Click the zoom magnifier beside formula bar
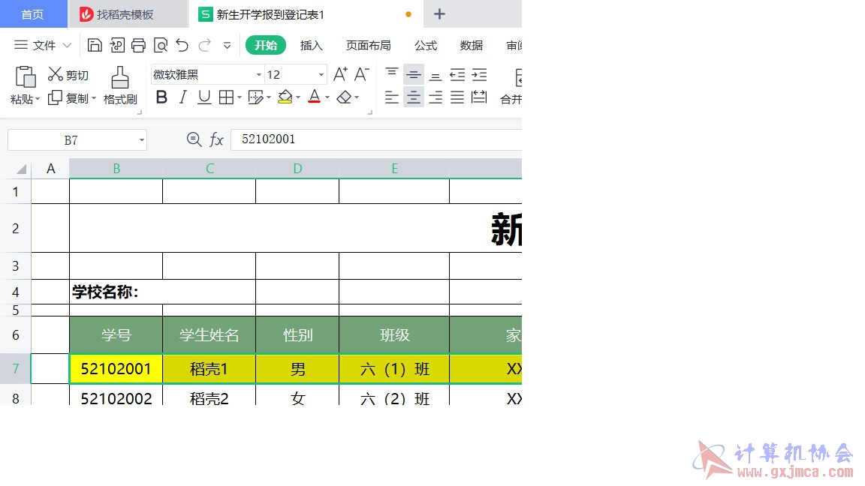This screenshot has height=486, width=865. (x=194, y=139)
